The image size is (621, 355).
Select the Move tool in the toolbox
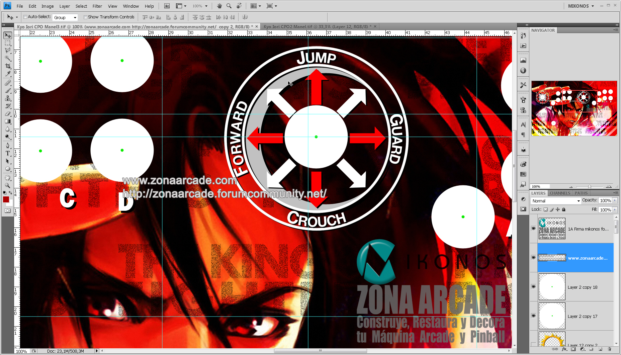(8, 35)
